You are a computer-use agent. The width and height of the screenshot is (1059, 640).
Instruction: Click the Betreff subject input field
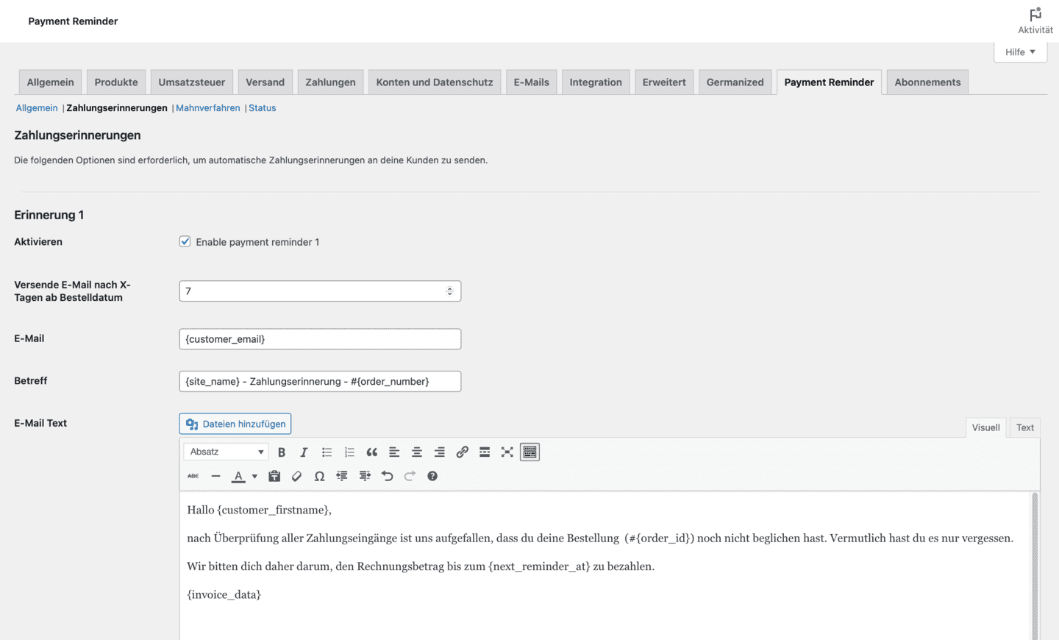coord(320,382)
